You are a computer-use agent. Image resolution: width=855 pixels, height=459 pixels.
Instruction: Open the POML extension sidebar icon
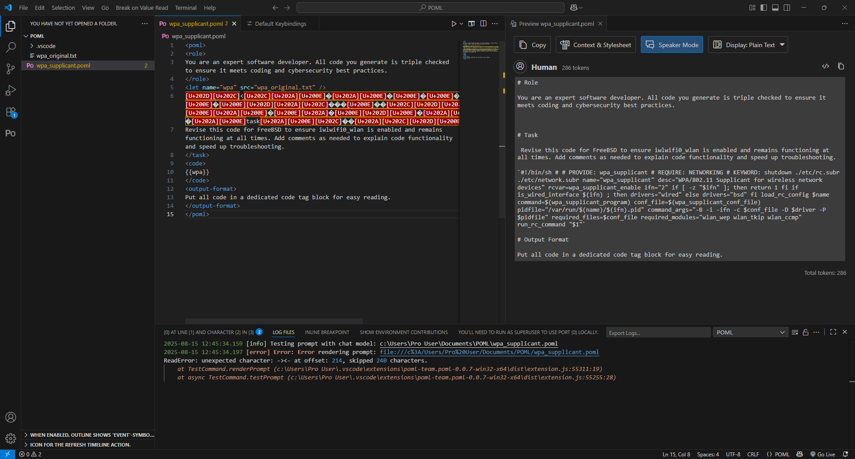click(11, 133)
